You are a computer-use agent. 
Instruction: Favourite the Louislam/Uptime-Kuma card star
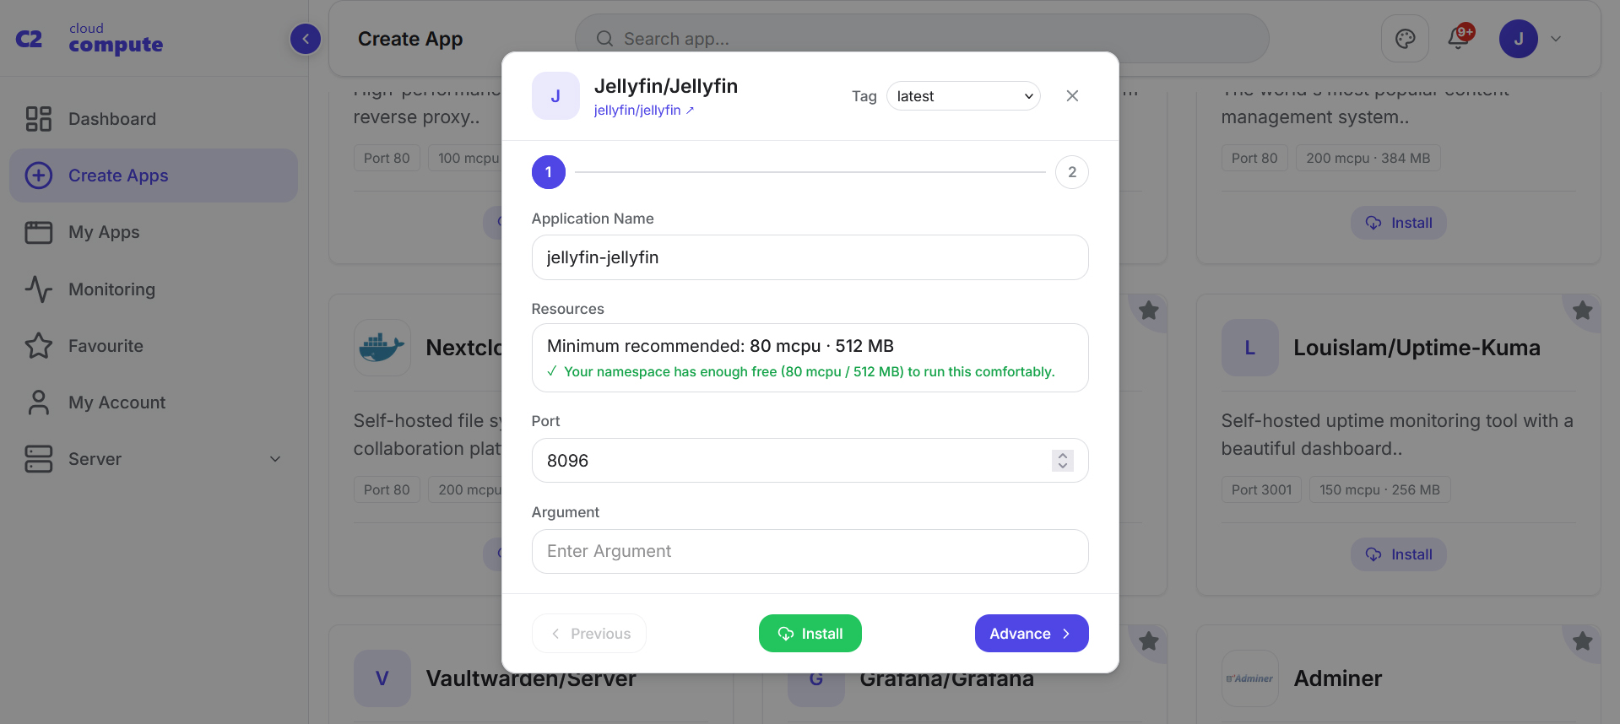tap(1583, 311)
